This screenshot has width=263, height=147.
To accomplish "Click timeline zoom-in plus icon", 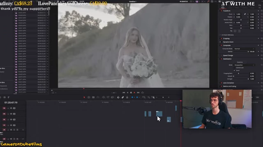I will [x=169, y=97].
